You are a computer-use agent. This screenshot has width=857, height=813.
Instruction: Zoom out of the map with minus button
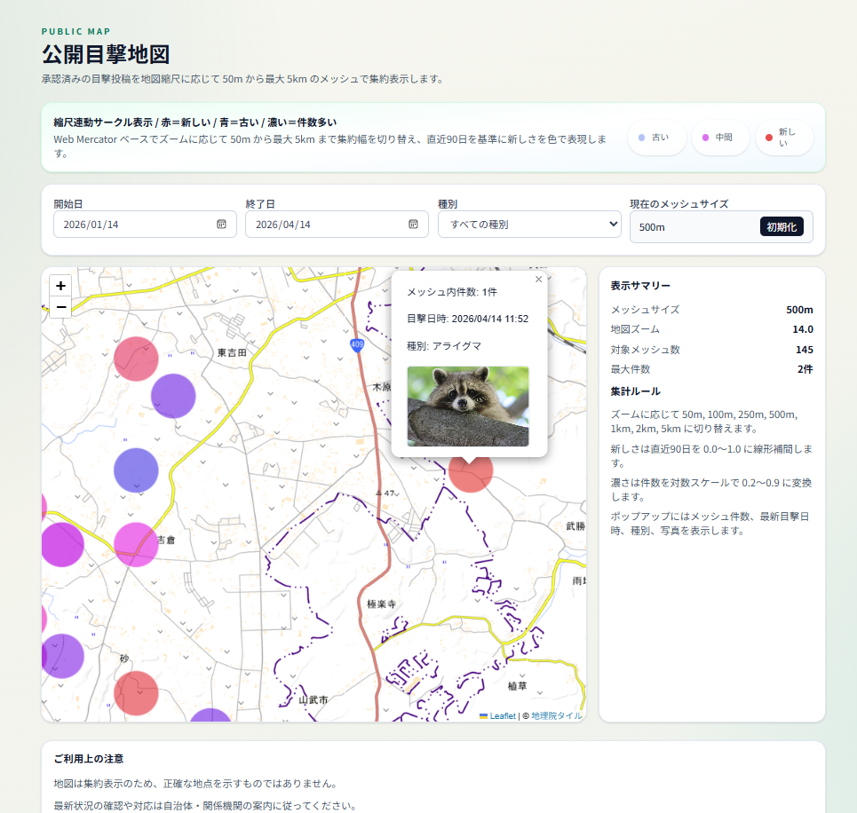click(60, 307)
